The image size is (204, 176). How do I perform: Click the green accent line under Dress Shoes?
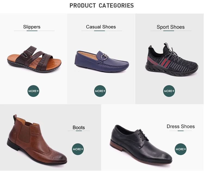coord(180,131)
